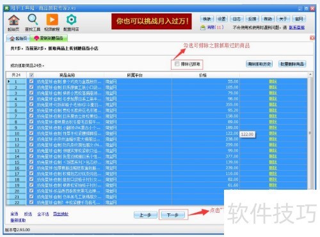Uncheck the checkbox in row 22
Image resolution: width=320 pixels, height=237 pixels.
tap(31, 202)
